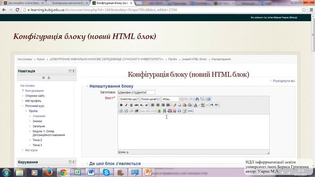The height and width of the screenshot is (177, 315).
Task: Set right-to-left text direction
Action: tap(217, 105)
